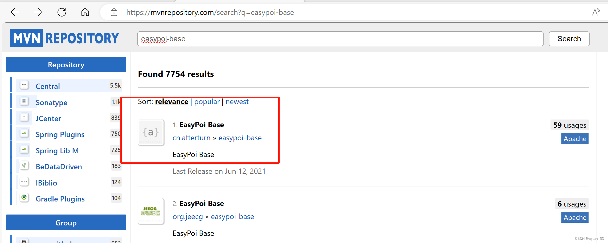View site info via the lock icon
This screenshot has height=243, width=608.
point(114,12)
